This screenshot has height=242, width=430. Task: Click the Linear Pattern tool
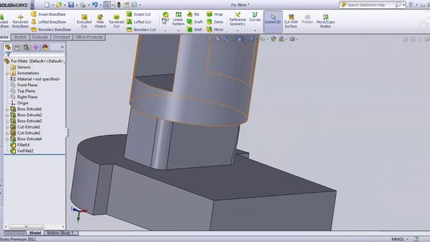click(178, 19)
